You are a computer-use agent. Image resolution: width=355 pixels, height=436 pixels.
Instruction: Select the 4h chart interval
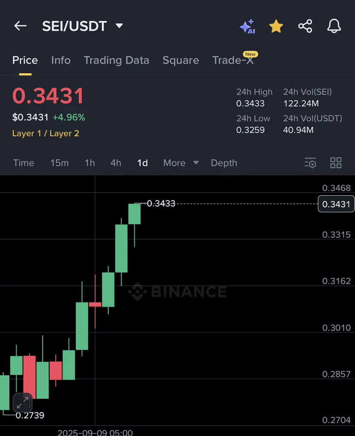[116, 163]
